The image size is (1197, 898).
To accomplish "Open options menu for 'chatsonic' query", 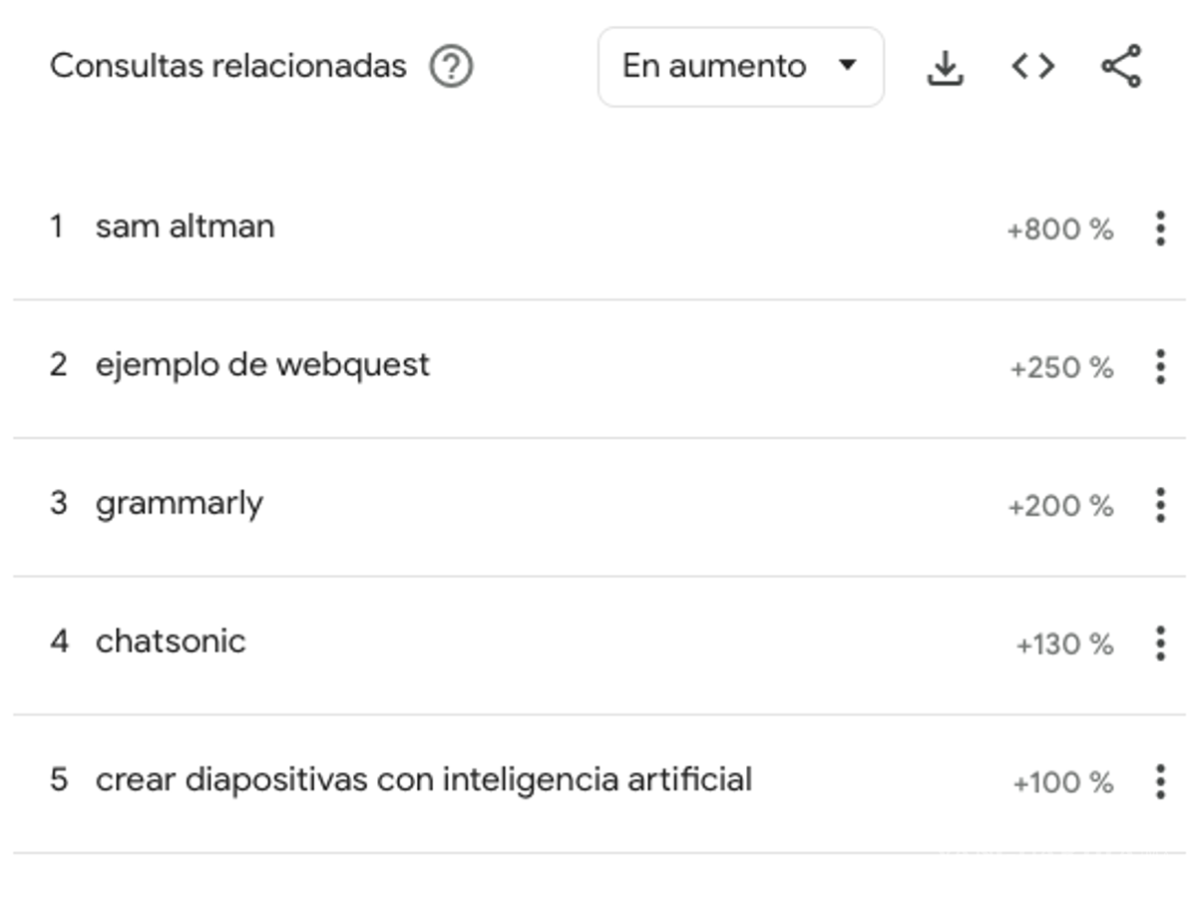I will (1160, 644).
